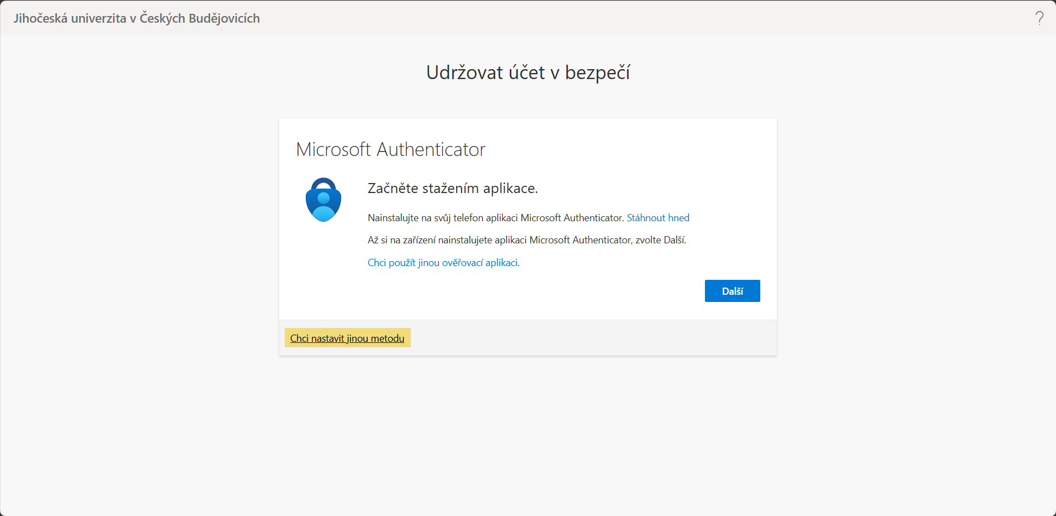Click the Microsoft Authenticator card title

(391, 149)
